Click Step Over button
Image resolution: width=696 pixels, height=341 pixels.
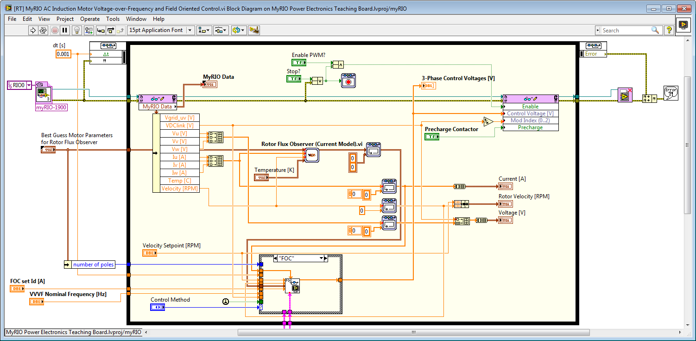(x=111, y=30)
